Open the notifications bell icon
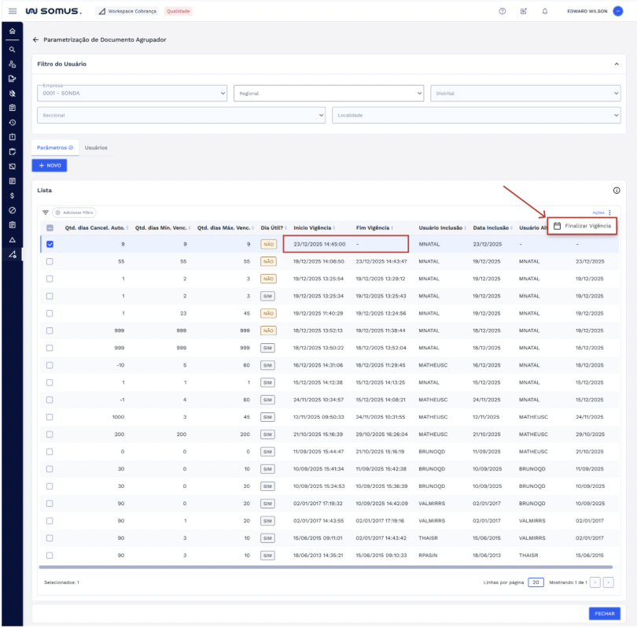This screenshot has height=628, width=637. (545, 11)
